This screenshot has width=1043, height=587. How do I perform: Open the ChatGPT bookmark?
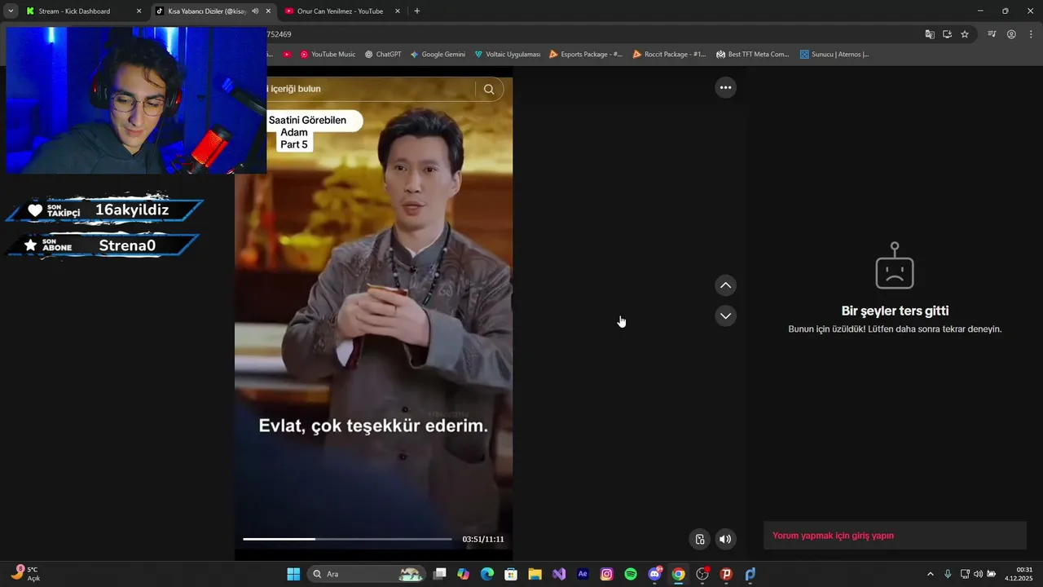click(383, 55)
